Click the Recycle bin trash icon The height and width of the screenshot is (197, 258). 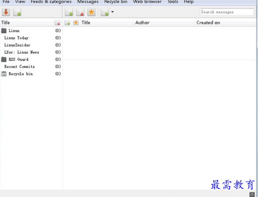(x=4, y=74)
